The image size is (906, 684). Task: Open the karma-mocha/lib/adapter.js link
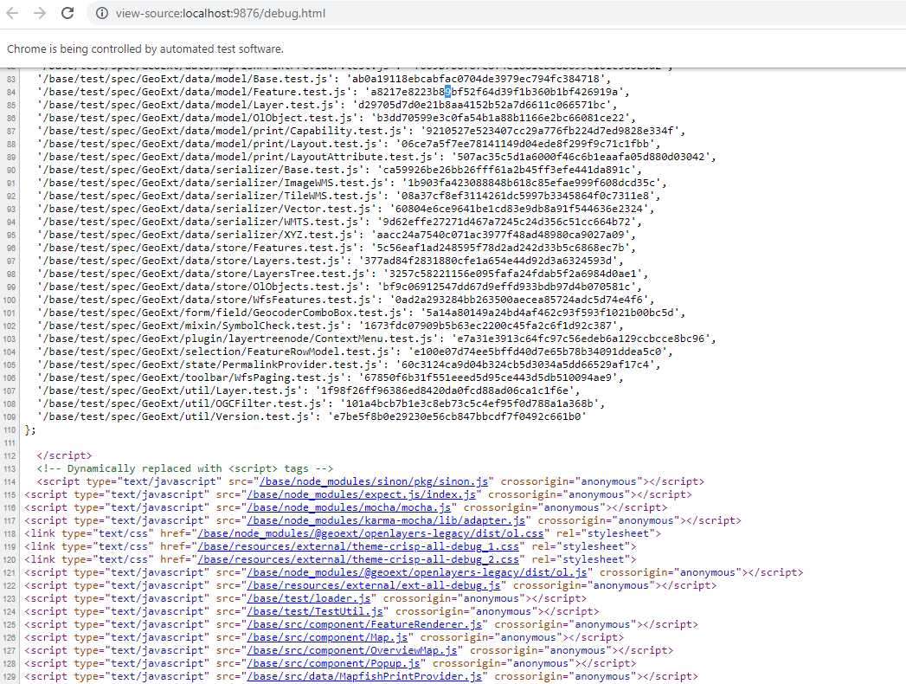387,520
